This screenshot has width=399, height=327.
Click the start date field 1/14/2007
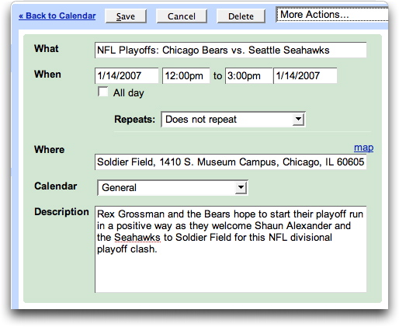pos(127,75)
